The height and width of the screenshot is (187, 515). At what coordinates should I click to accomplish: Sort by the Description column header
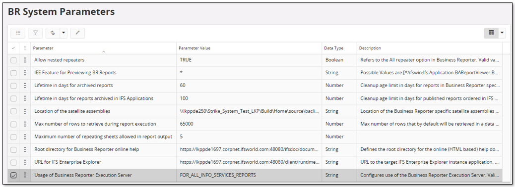[370, 48]
